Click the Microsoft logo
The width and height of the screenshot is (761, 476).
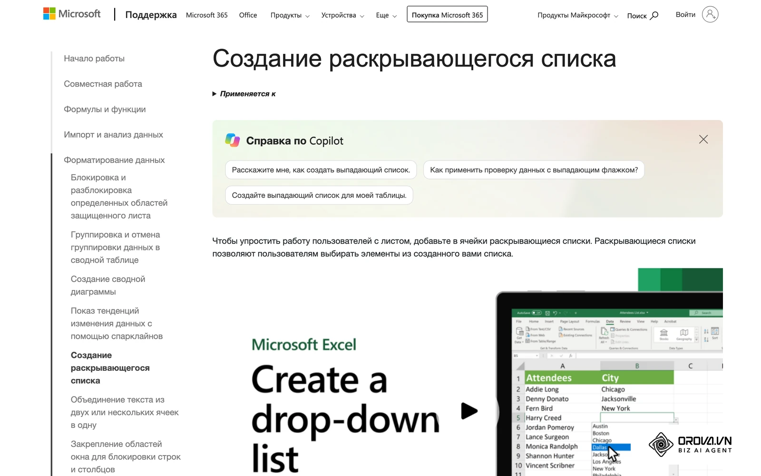72,14
